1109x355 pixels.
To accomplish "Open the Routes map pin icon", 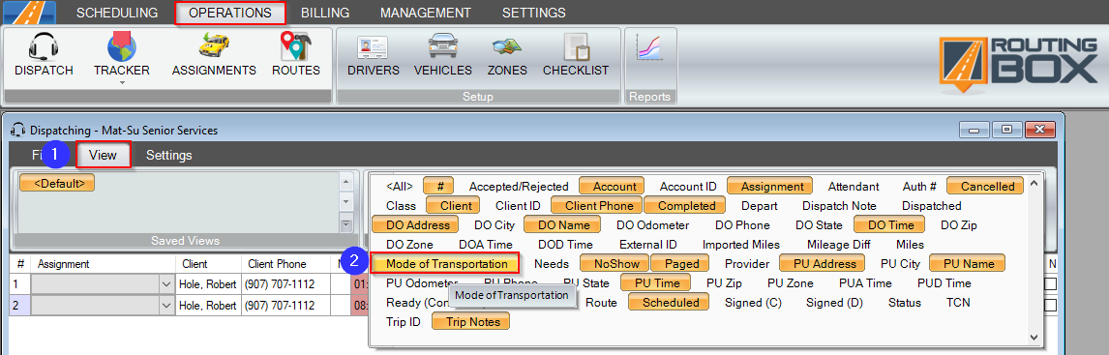I will 296,46.
